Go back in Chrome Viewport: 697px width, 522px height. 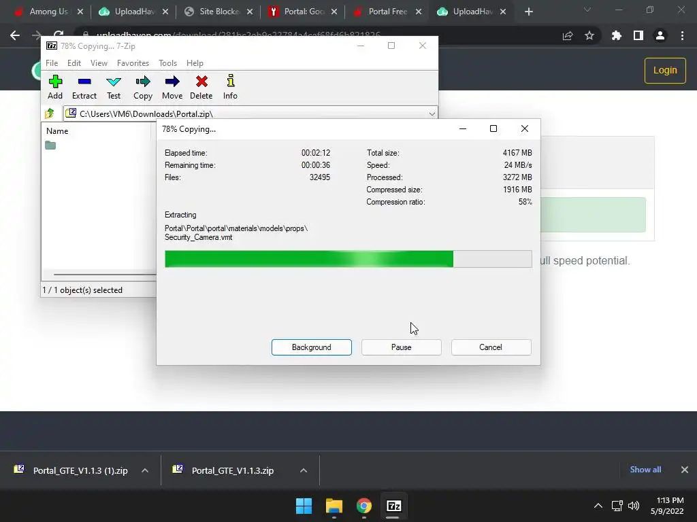(x=15, y=35)
